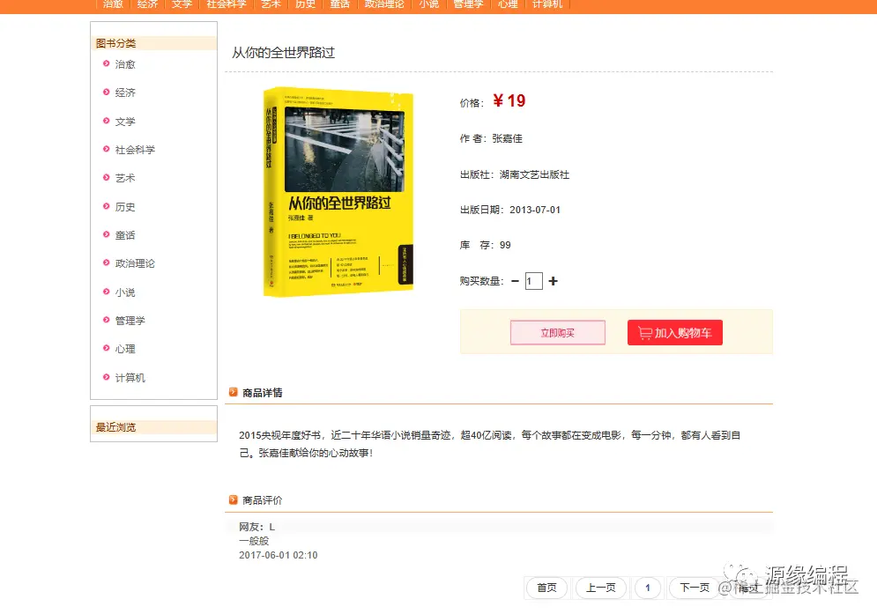Click the reviewer name 网友：L
Viewport: 877px width, 614px height.
[x=256, y=527]
